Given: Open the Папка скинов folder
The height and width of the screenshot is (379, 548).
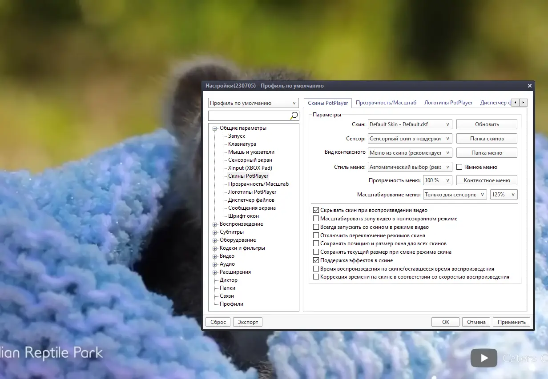Looking at the screenshot, I should coord(487,138).
